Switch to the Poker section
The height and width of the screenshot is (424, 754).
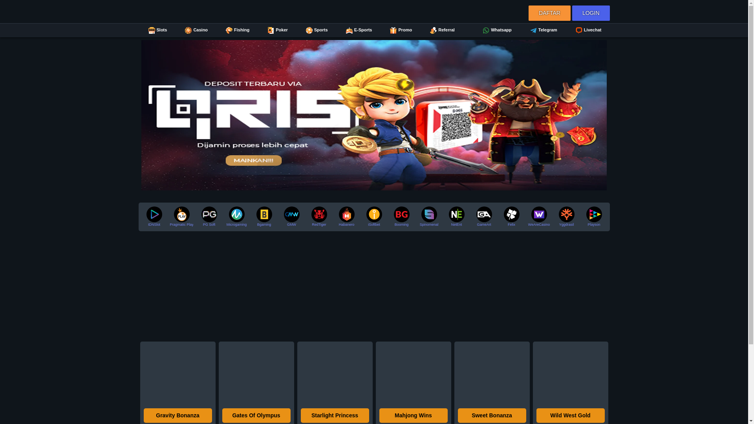click(277, 30)
